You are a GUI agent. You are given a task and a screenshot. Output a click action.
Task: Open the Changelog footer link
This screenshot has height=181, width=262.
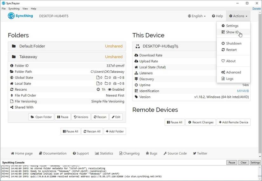[129, 153]
